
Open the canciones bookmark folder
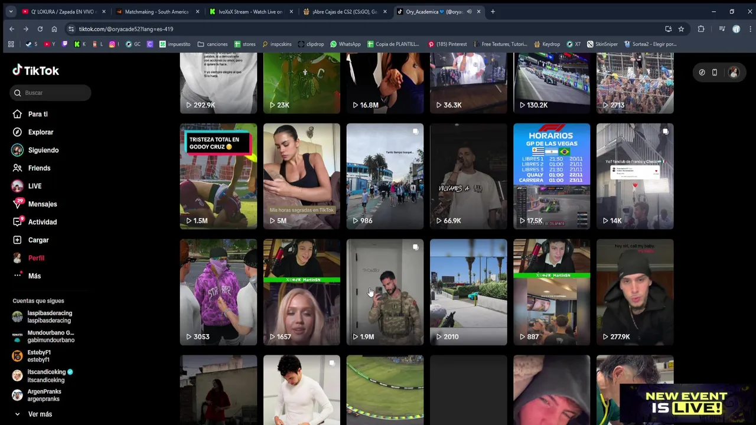(213, 44)
